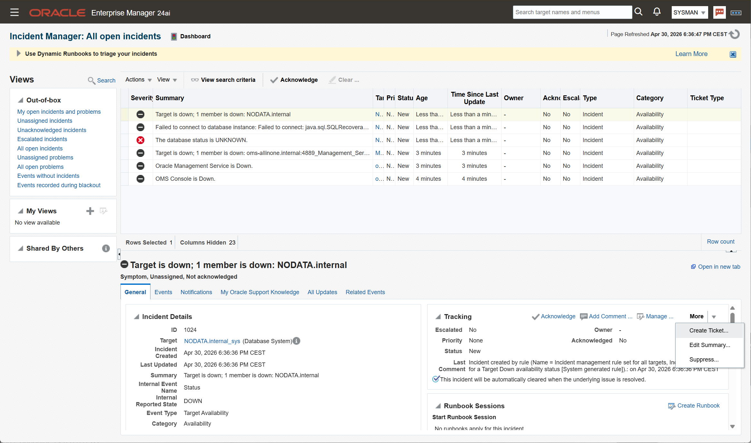Screen dimensions: 751x443
Task: Open Escalated incidents view
Action: click(42, 139)
